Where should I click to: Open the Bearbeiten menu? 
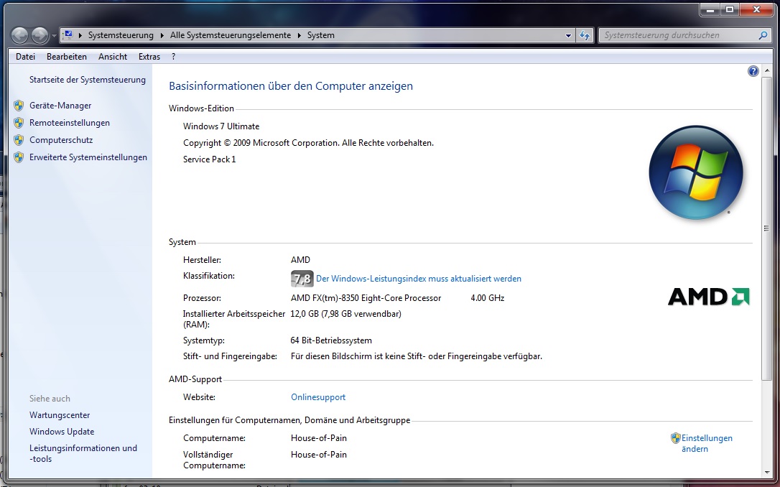pos(67,57)
